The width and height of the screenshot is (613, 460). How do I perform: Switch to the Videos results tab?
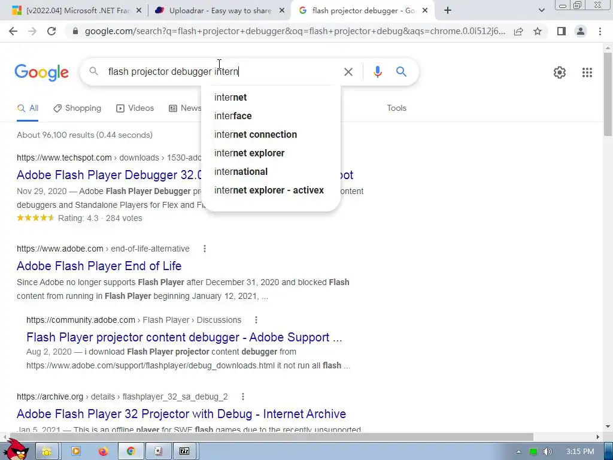[x=135, y=108]
